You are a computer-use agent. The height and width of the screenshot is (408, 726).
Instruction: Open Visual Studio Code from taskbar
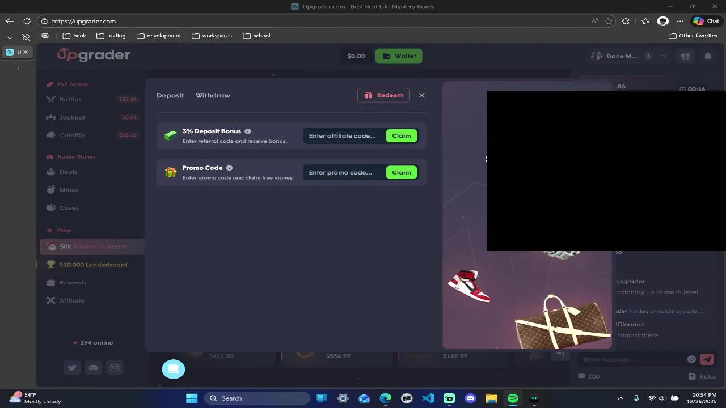tap(428, 398)
